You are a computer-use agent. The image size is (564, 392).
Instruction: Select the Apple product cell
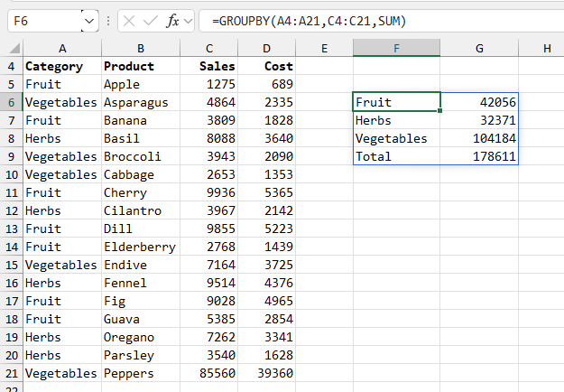pos(141,84)
